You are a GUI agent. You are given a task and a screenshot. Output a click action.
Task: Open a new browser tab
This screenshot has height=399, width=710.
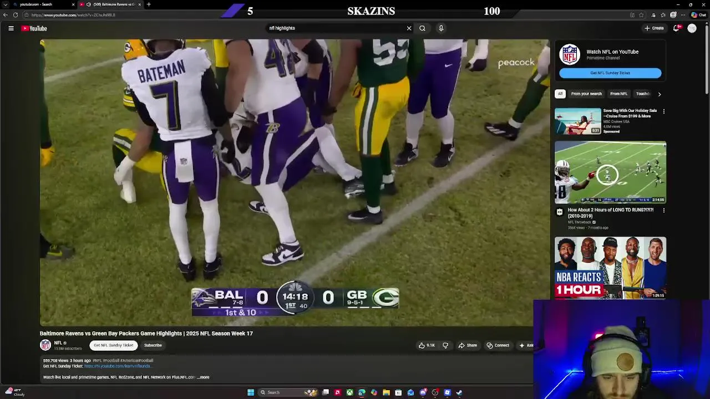tap(149, 4)
